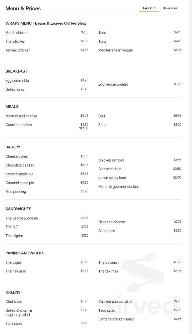Switch to the Take Out tab
The image size is (192, 334).
coord(149,8)
